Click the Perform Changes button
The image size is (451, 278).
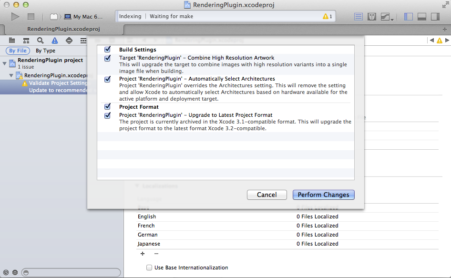coord(323,195)
